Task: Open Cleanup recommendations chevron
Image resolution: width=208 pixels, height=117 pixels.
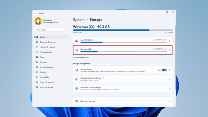Action: 170,79
